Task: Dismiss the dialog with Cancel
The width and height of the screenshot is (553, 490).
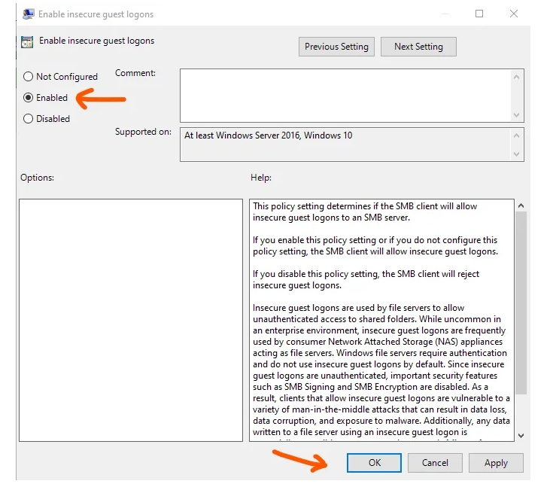Action: 435,463
